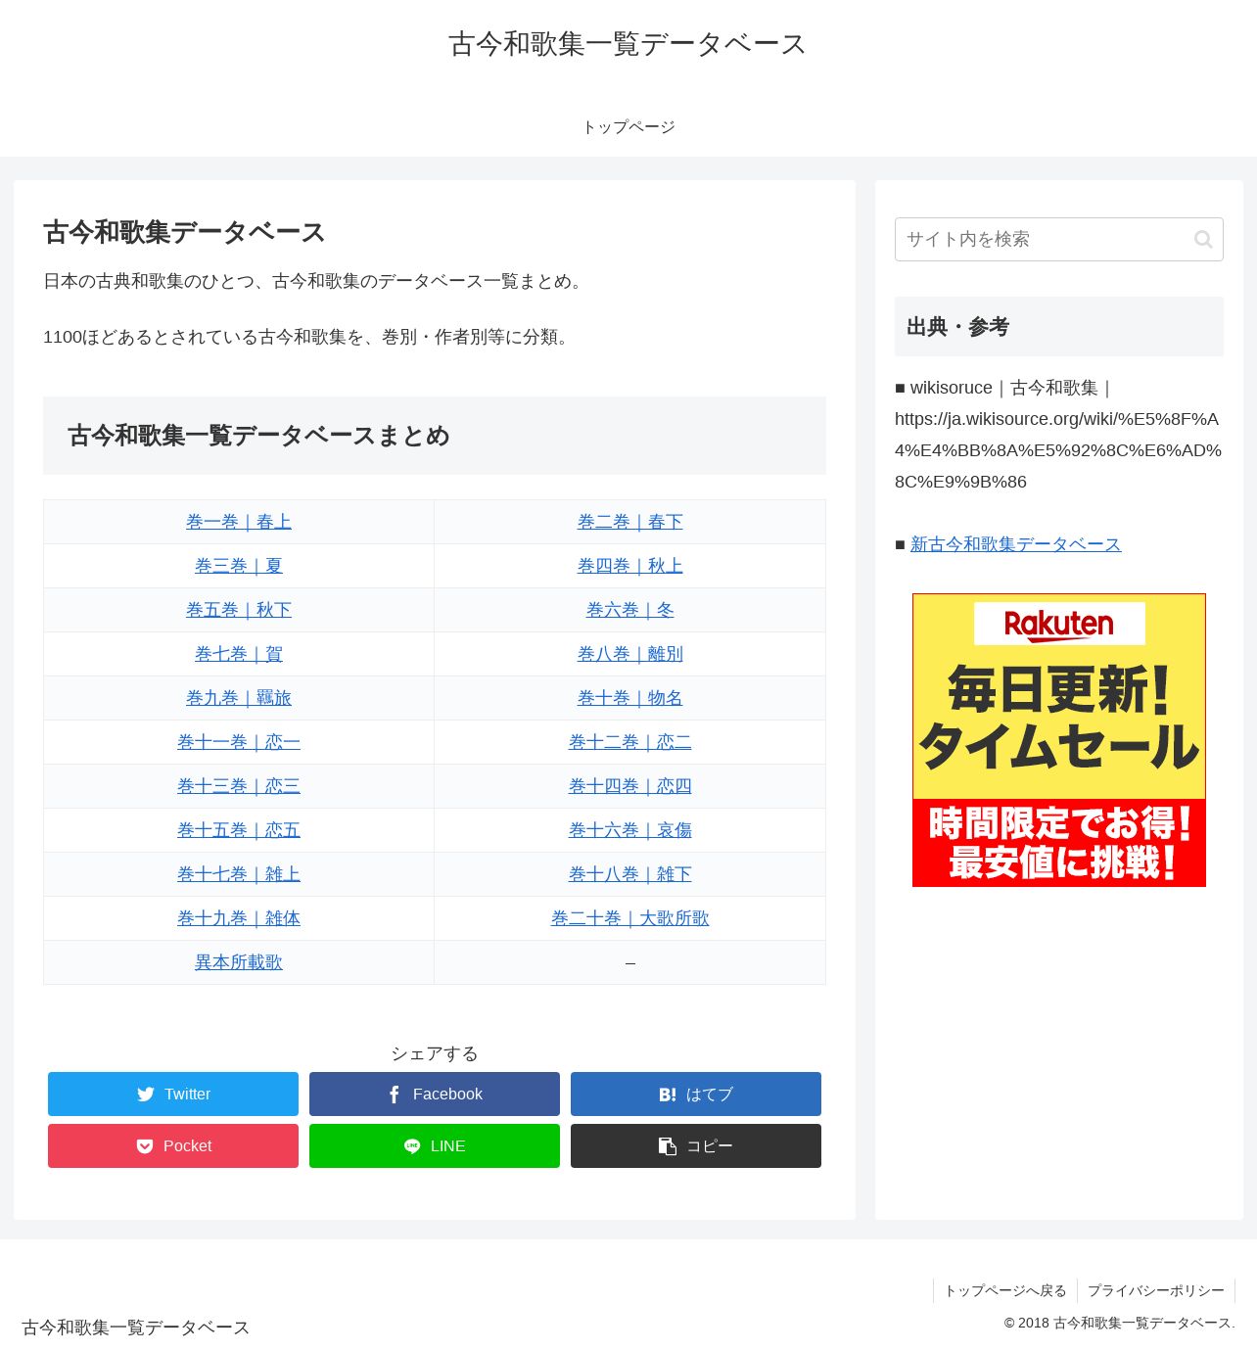Open 巻一巻｜春上 link
The height and width of the screenshot is (1351, 1257).
[x=239, y=522]
